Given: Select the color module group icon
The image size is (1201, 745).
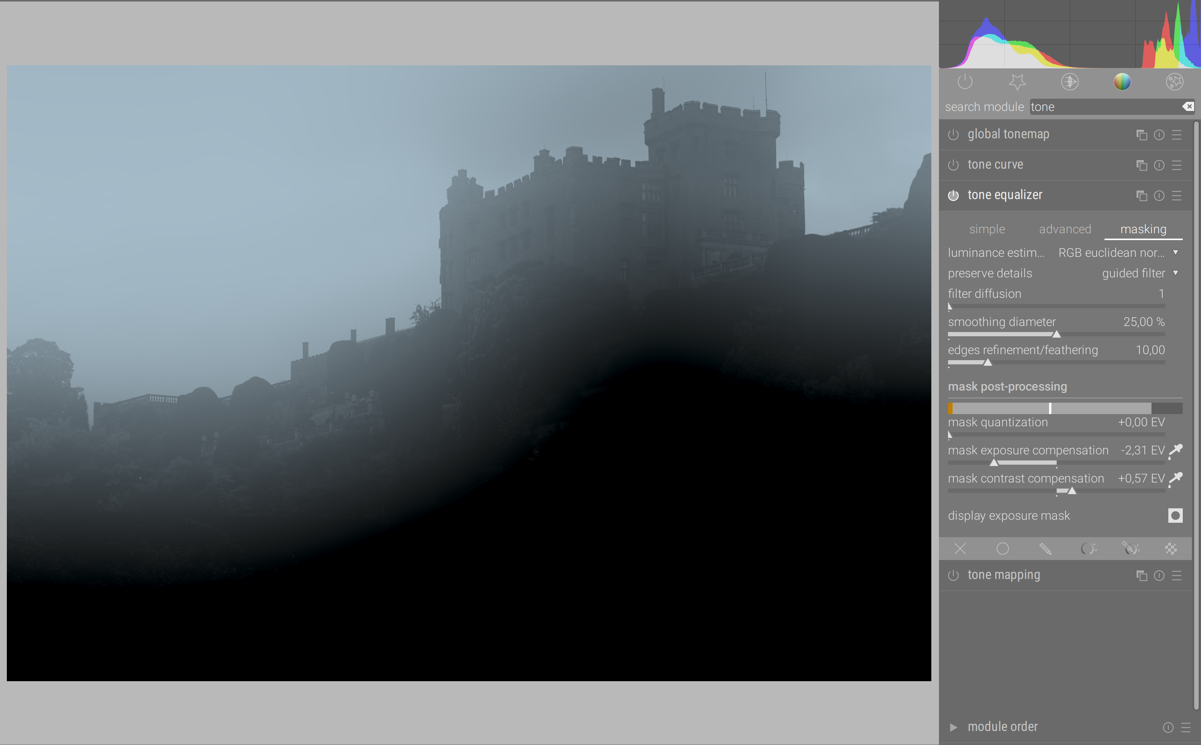Looking at the screenshot, I should click(x=1122, y=81).
